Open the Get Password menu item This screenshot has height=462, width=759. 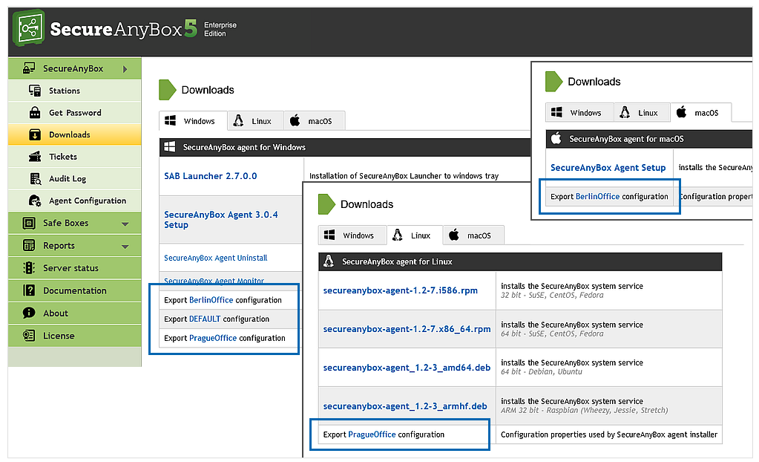[74, 112]
